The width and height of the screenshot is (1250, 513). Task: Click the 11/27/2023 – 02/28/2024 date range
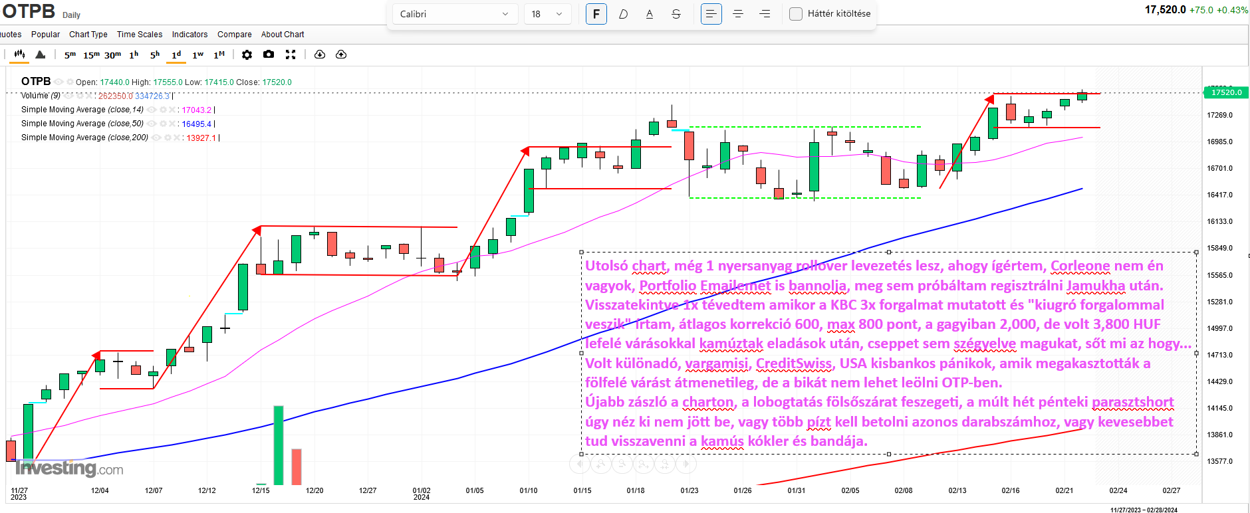tap(1144, 510)
